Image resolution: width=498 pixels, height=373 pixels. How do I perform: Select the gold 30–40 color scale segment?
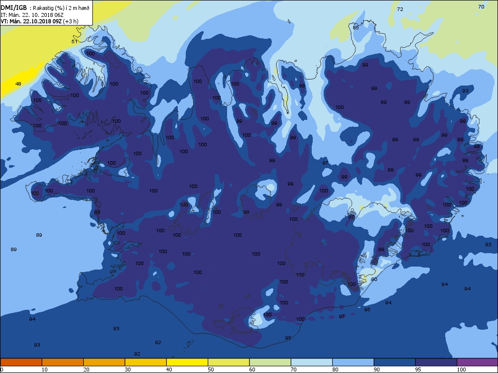click(x=146, y=362)
